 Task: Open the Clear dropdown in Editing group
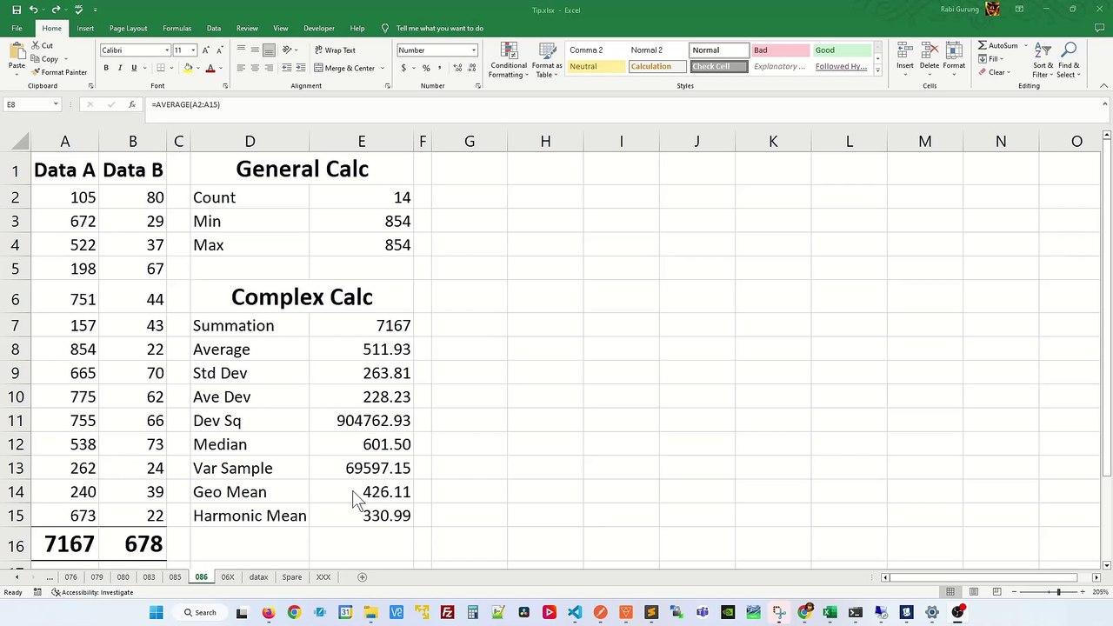pyautogui.click(x=1008, y=73)
